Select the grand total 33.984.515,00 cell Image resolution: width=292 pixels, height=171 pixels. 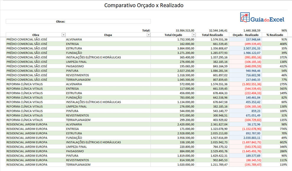point(185,30)
